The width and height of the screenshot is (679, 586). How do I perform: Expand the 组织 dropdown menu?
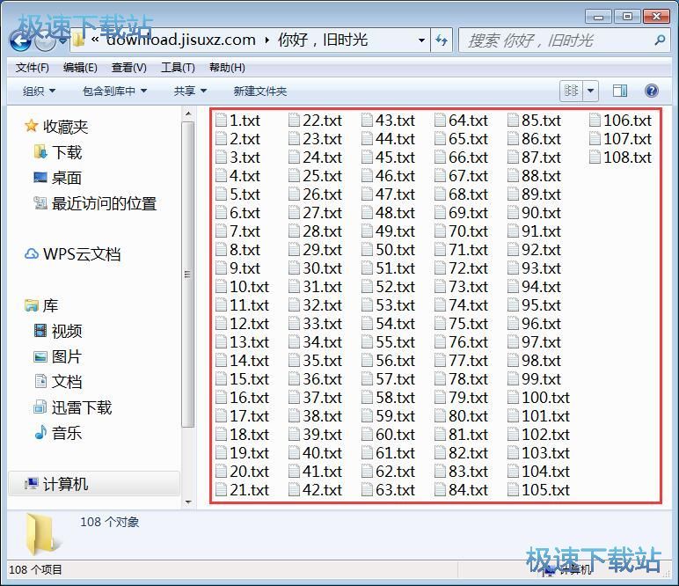(39, 91)
